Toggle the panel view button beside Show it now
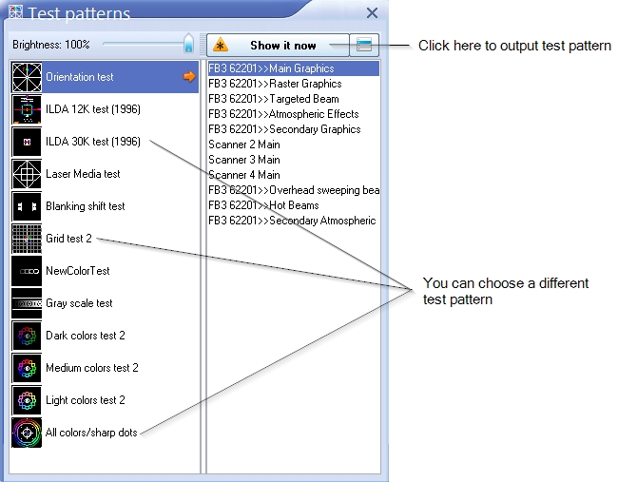The width and height of the screenshot is (618, 482). [364, 46]
